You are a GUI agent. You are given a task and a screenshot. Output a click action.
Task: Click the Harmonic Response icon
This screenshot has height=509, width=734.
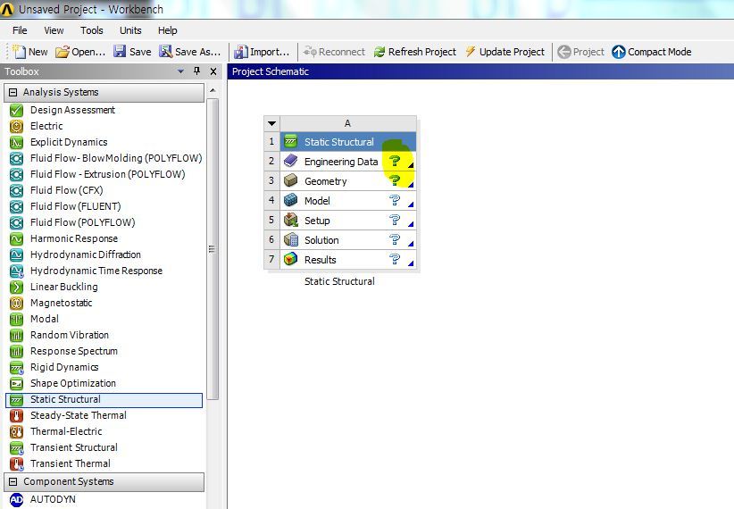coord(16,238)
